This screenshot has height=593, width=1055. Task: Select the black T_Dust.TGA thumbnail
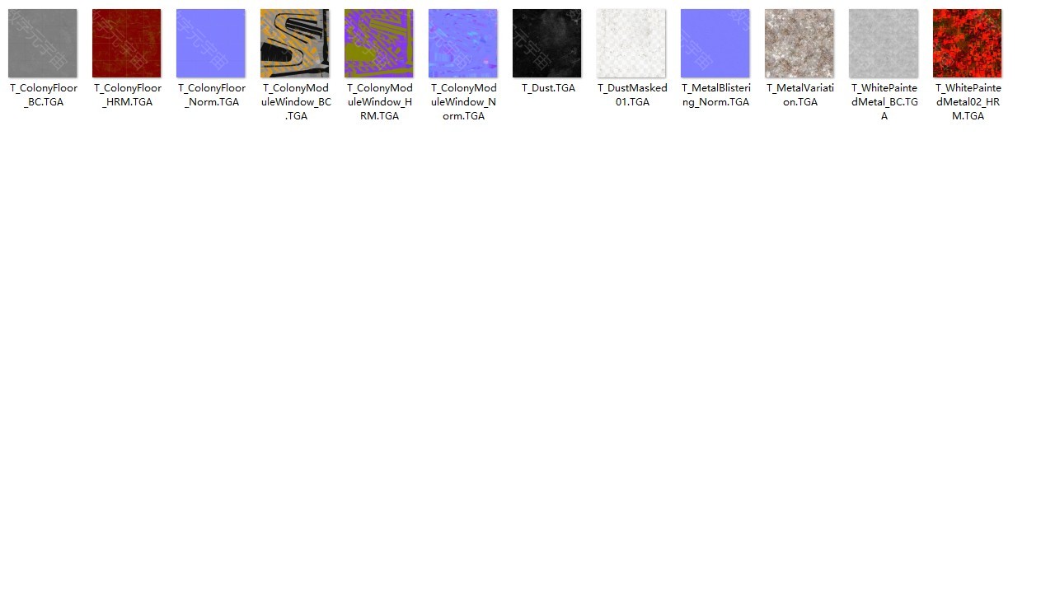pyautogui.click(x=546, y=44)
